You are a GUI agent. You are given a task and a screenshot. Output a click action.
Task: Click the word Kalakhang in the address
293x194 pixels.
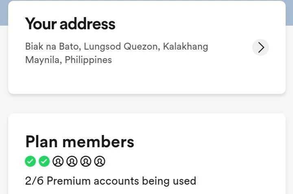186,46
